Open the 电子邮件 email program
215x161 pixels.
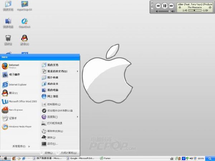tap(11, 75)
